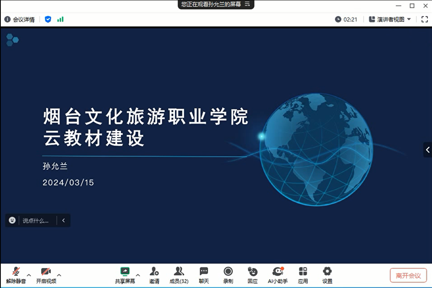Unmute the microphone

point(16,275)
